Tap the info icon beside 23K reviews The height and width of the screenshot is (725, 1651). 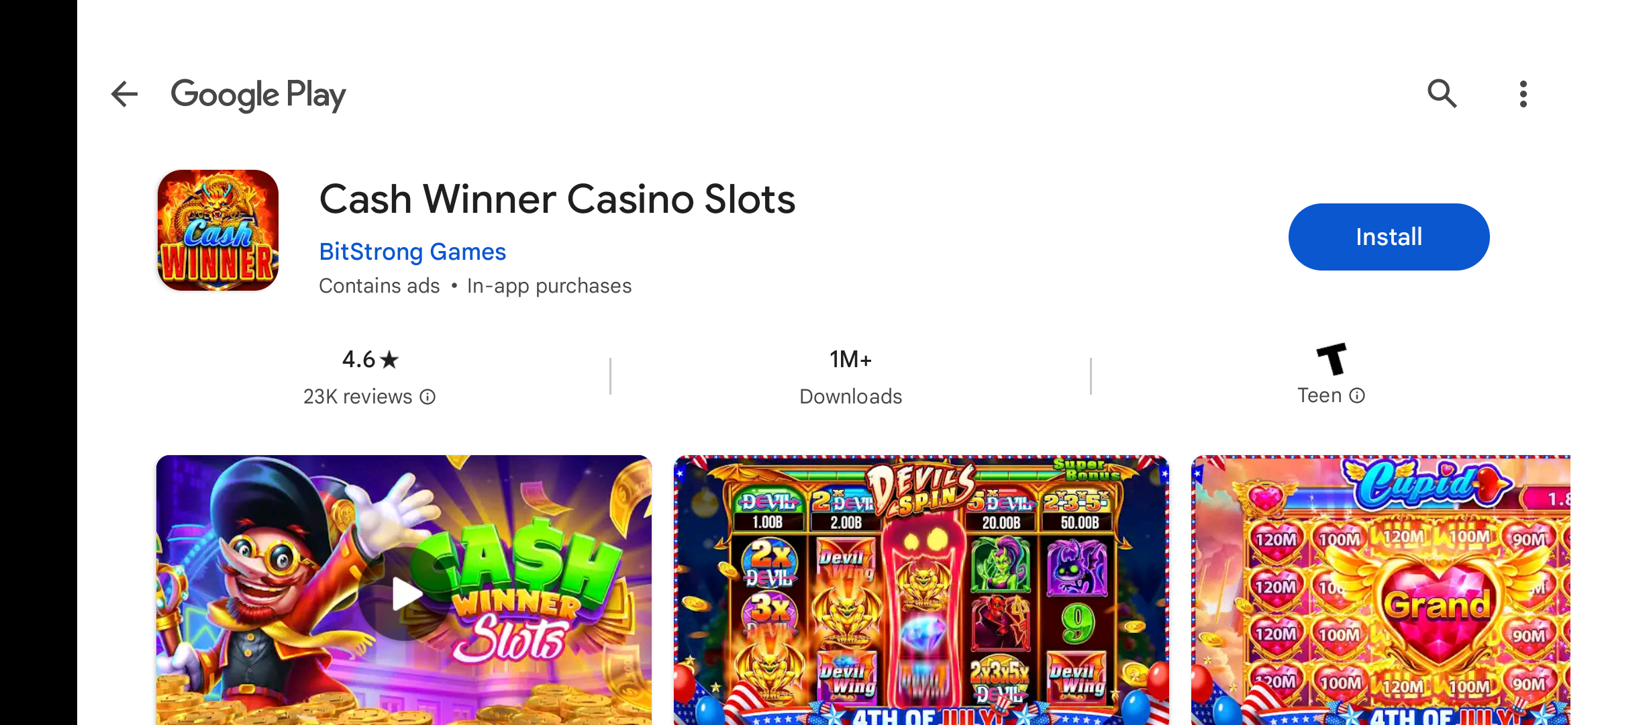(428, 397)
